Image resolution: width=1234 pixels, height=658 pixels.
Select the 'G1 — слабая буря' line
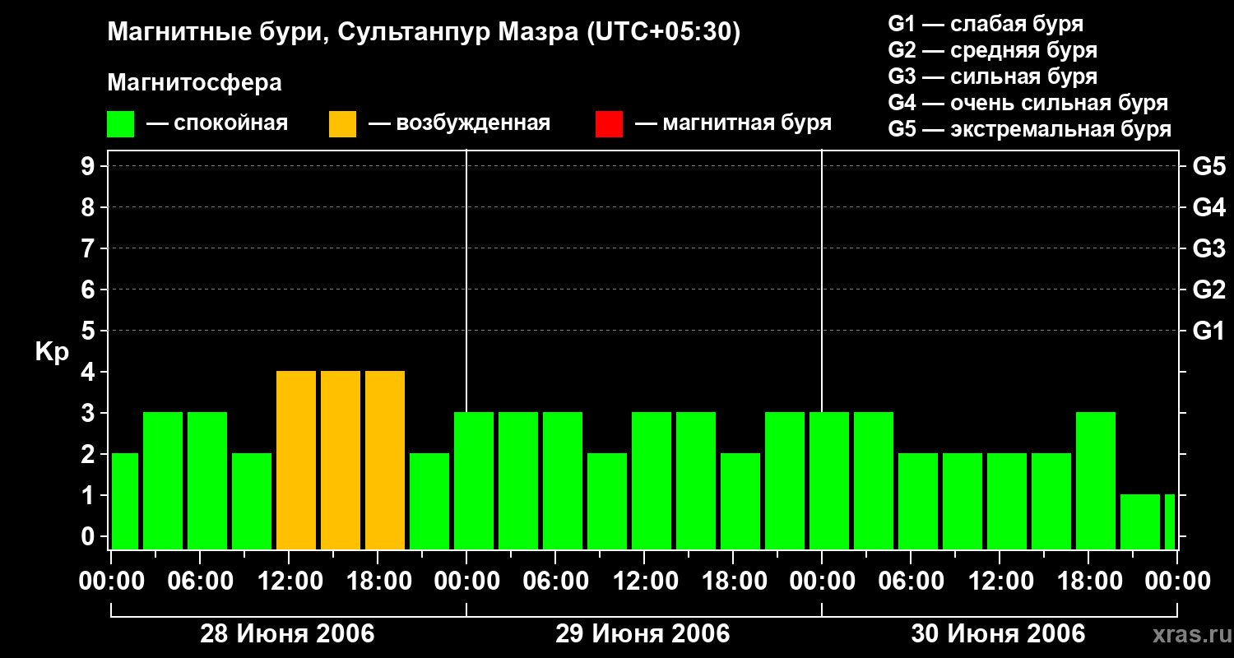click(x=986, y=24)
